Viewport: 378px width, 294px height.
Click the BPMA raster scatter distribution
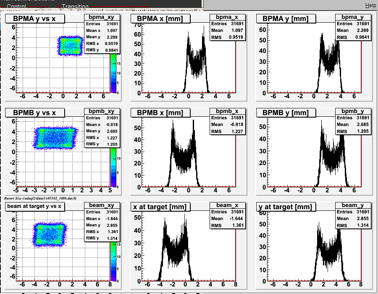point(70,46)
